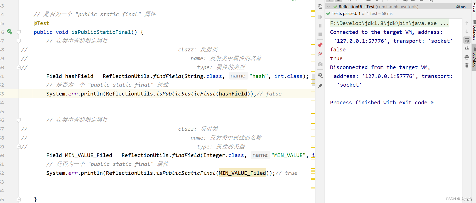
Task: Toggle Mute Breakpoints icon
Action: coord(320,53)
